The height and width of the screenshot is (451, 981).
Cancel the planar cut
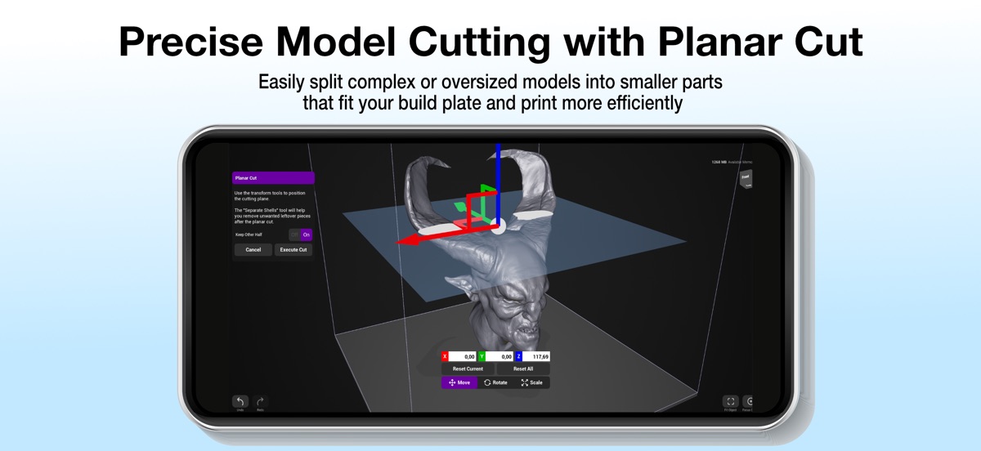[x=253, y=250]
